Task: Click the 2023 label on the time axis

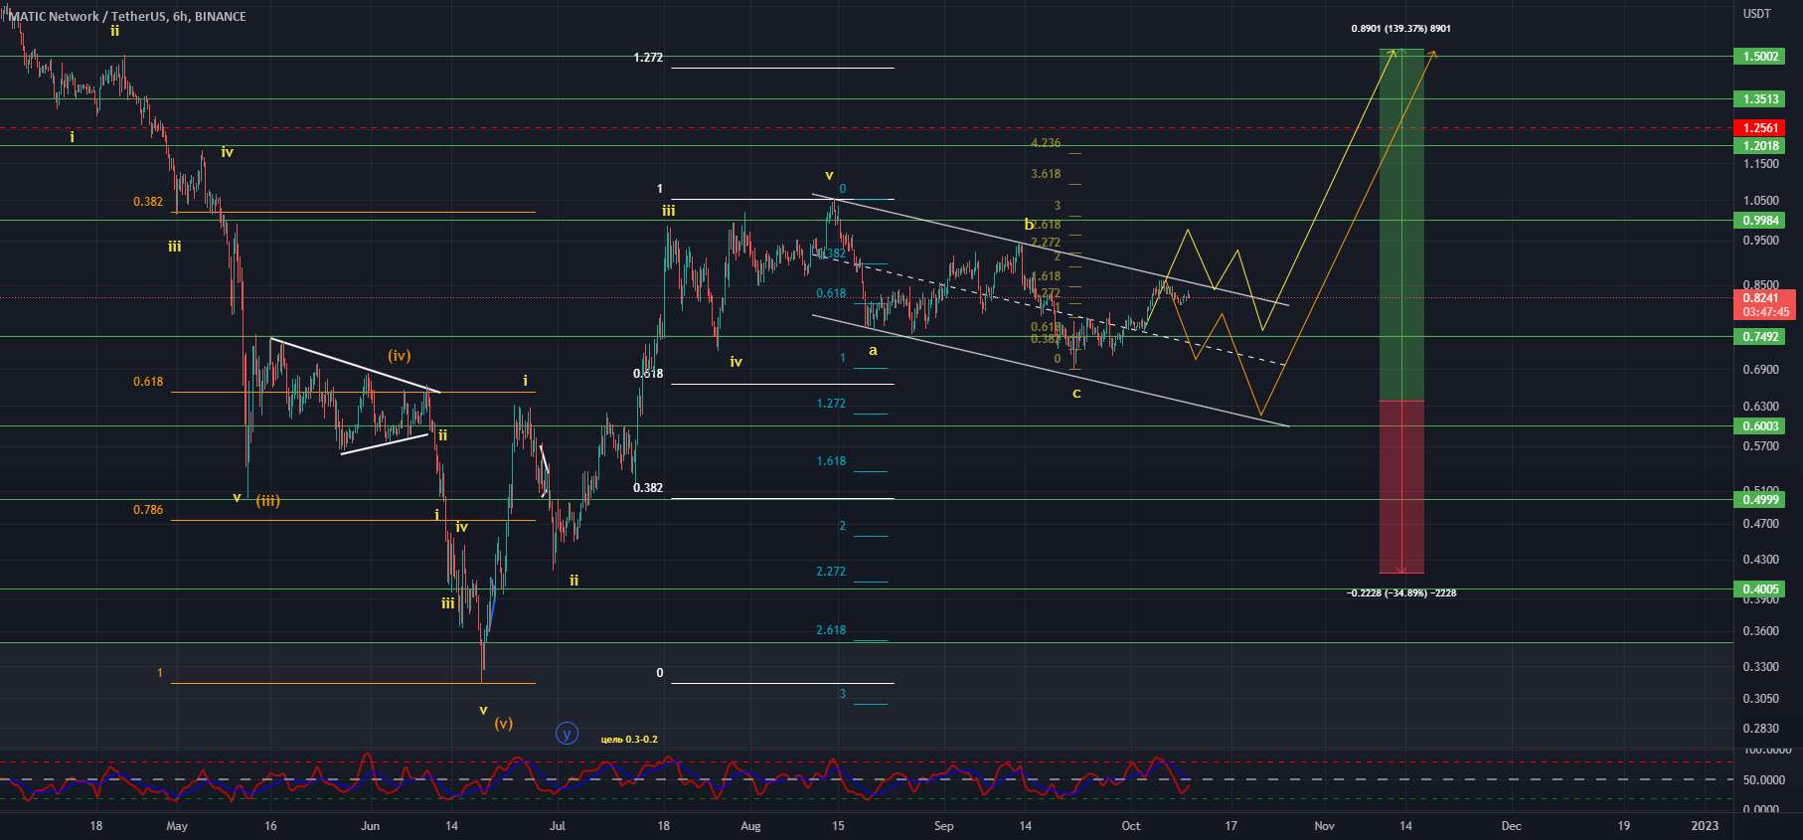Action: pyautogui.click(x=1704, y=826)
